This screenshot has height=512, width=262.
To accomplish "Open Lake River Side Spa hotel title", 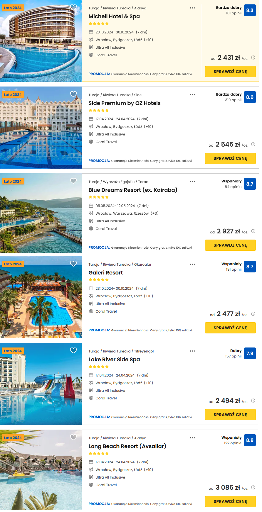I will click(114, 360).
